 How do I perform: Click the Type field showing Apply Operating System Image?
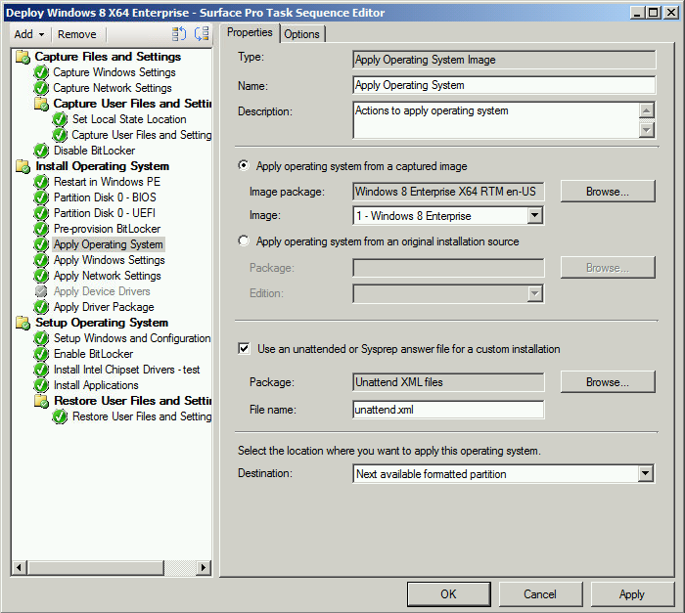coord(504,60)
